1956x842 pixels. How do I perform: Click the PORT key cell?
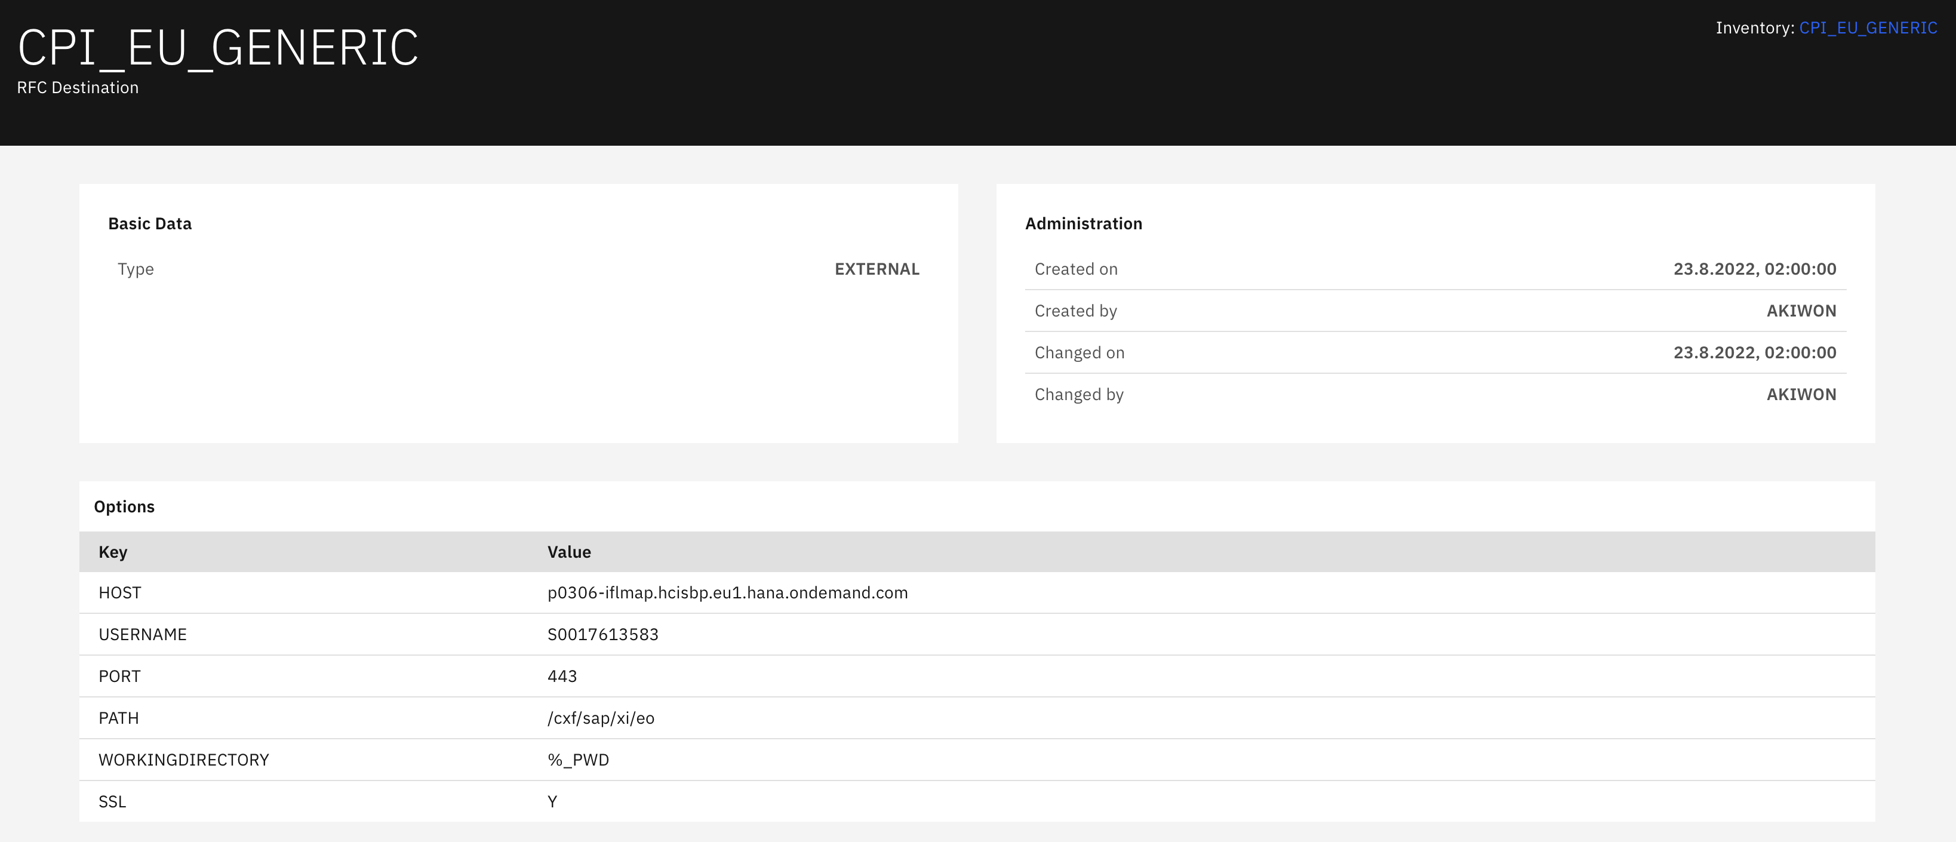[x=119, y=676]
